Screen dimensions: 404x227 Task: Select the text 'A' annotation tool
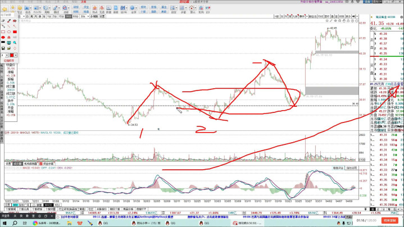click(9, 37)
